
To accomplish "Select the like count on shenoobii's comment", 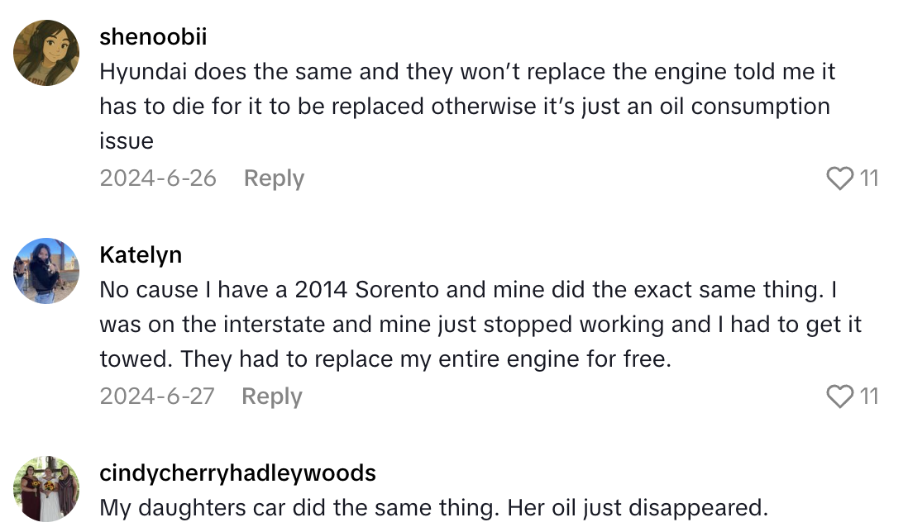I will tap(870, 178).
